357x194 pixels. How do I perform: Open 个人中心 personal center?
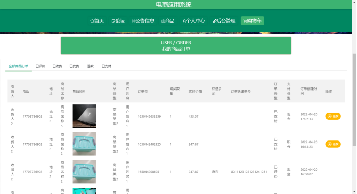194,21
